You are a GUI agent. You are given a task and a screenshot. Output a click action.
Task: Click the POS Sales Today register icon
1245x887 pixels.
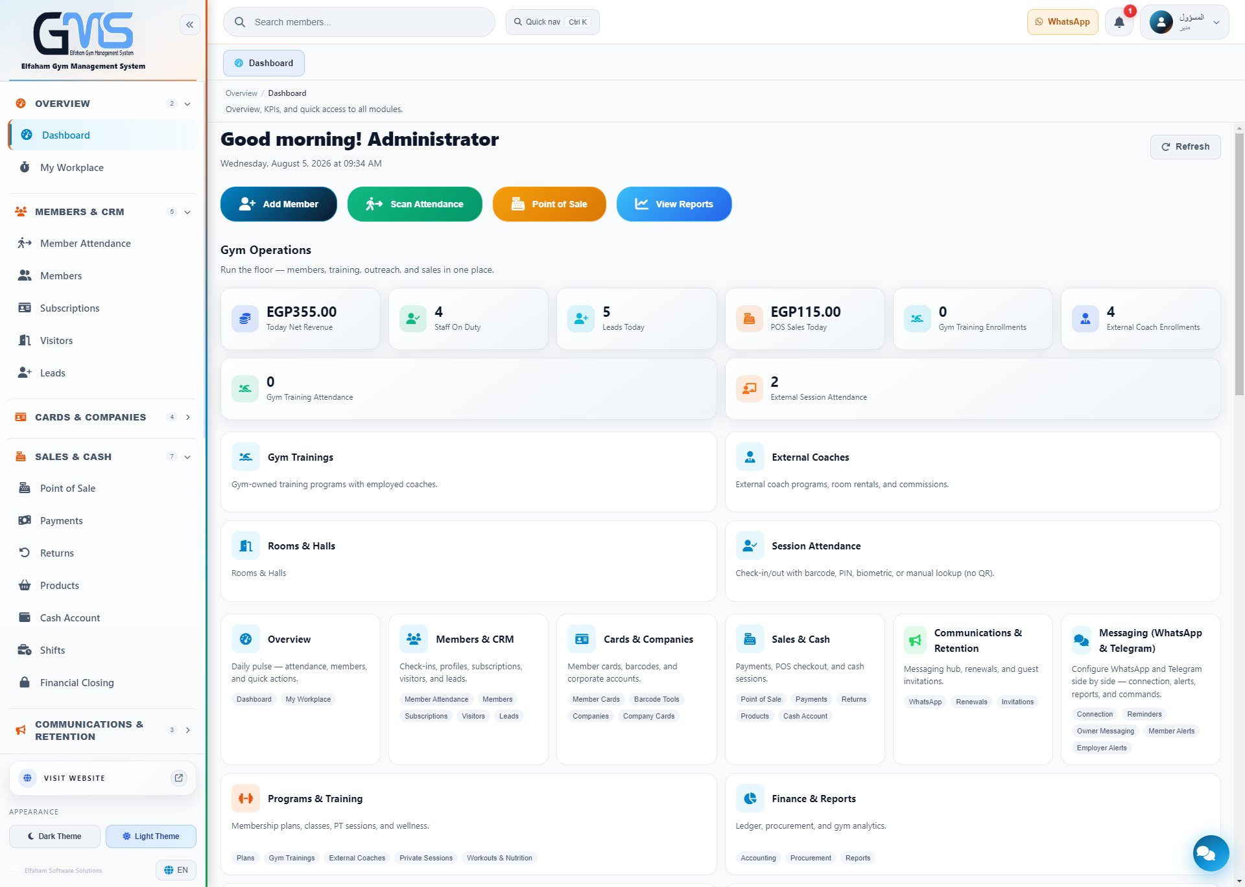coord(749,319)
